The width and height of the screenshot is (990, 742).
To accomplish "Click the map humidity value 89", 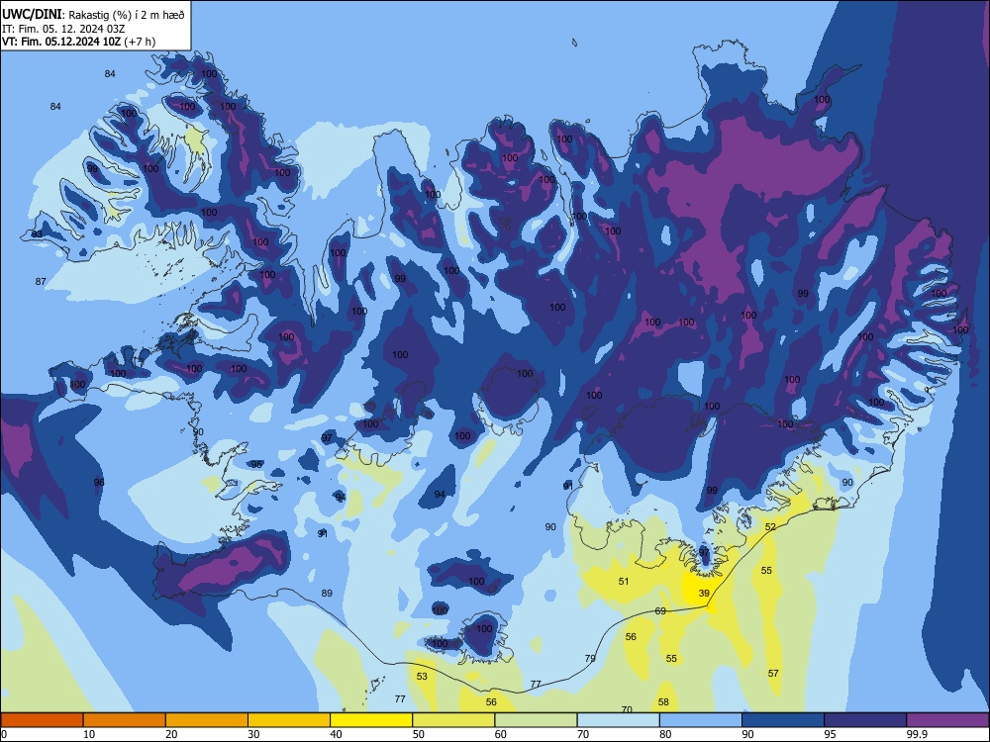I will click(327, 593).
